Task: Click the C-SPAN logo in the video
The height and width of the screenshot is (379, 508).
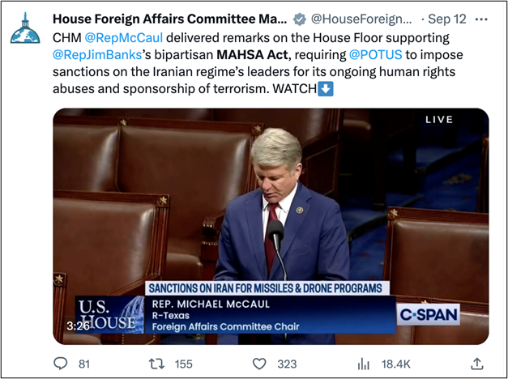Action: (x=429, y=314)
